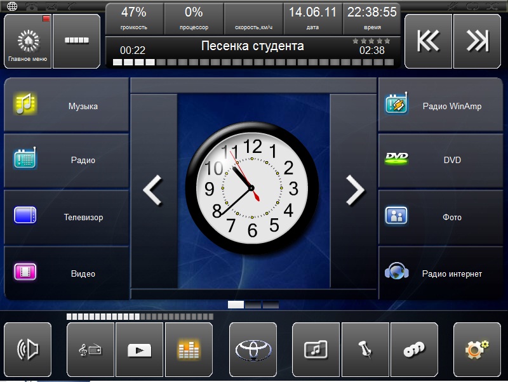Screen dimensions: 508x382
Task: Seek within the track progress bar
Action: click(253, 62)
